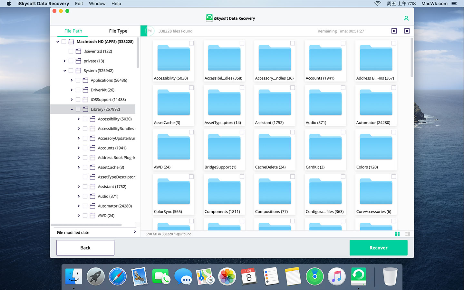Image resolution: width=464 pixels, height=290 pixels.
Task: Open Maps from the dock
Action: pyautogui.click(x=205, y=276)
